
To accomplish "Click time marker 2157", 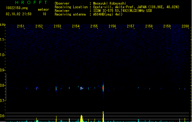I will (131, 26).
